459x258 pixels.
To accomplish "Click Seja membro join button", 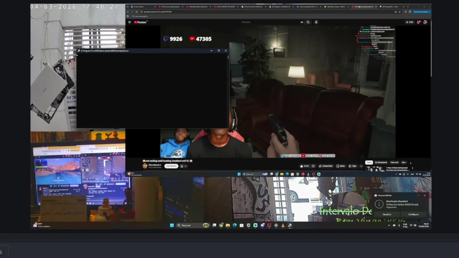I will coord(171,166).
